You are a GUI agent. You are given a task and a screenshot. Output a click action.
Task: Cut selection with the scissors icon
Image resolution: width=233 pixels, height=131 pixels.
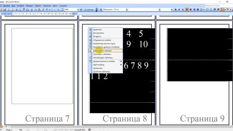point(32,10)
